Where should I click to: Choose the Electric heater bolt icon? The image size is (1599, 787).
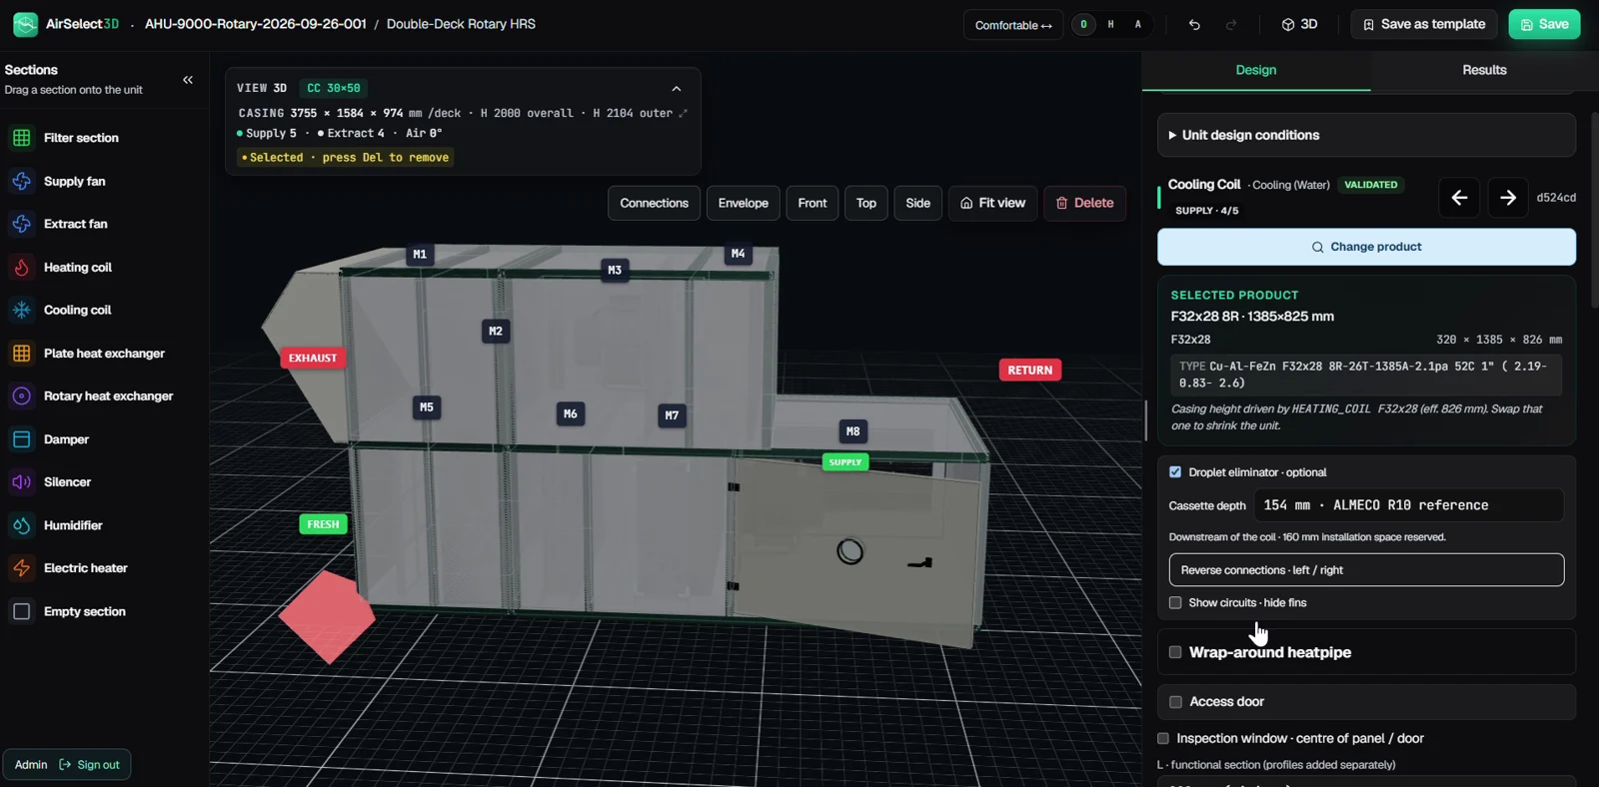(x=22, y=568)
